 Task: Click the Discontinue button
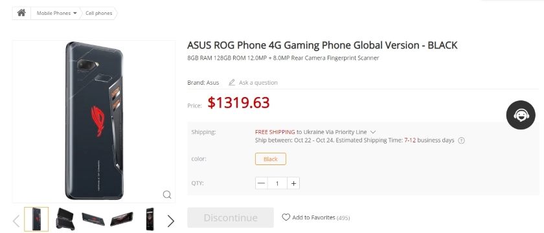231,217
